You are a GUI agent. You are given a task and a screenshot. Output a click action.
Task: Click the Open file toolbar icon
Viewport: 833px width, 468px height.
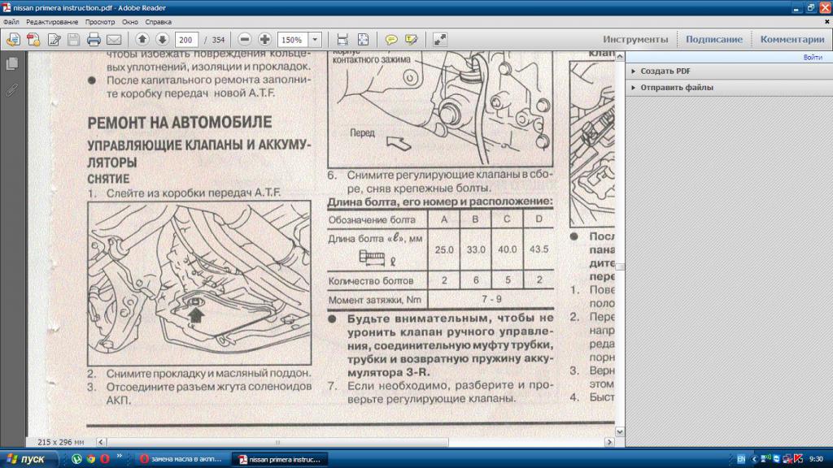tap(13, 40)
